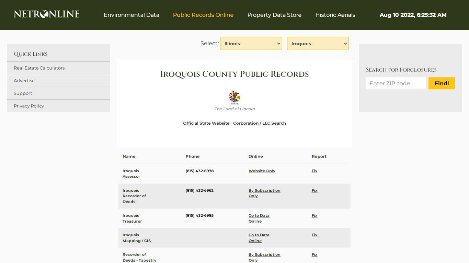The width and height of the screenshot is (469, 263).
Task: Click the NETRONLINE logo
Action: pyautogui.click(x=47, y=14)
